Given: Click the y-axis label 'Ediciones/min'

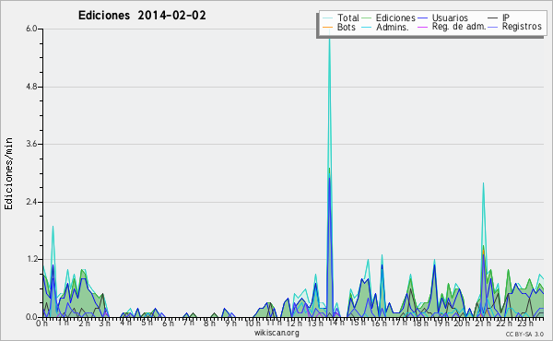Looking at the screenshot, I should pos(8,173).
